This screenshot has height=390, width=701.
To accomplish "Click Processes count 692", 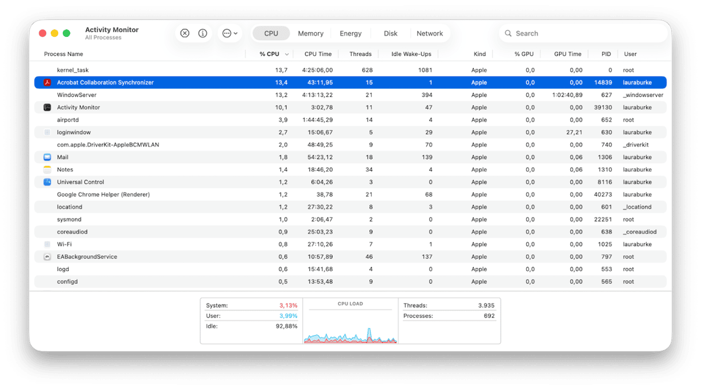I will (489, 316).
